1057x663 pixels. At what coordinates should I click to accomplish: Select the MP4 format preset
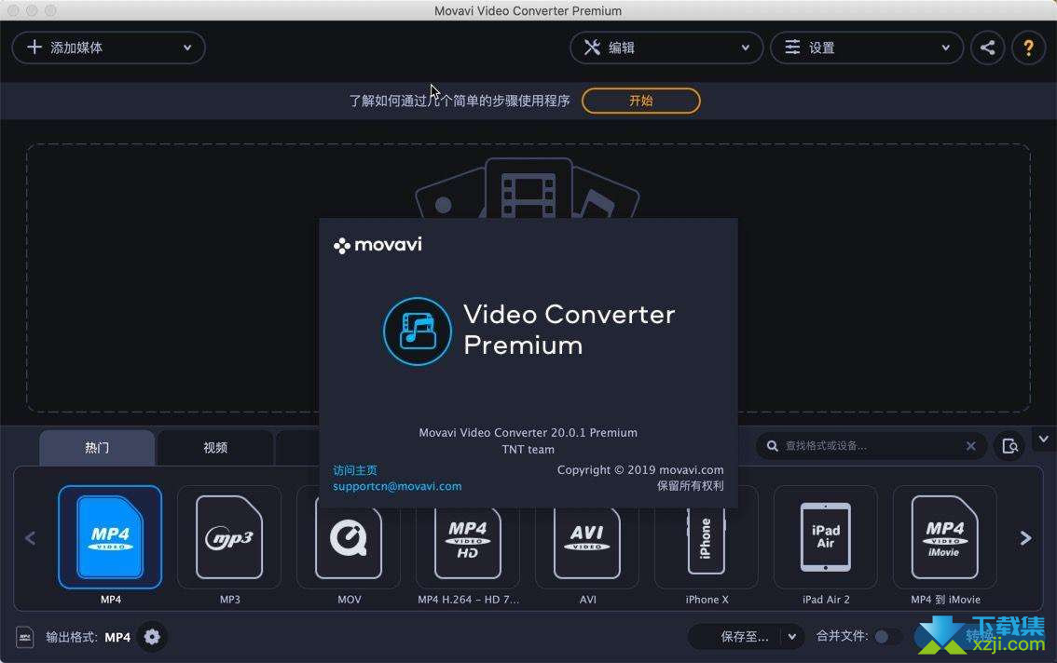pos(111,537)
